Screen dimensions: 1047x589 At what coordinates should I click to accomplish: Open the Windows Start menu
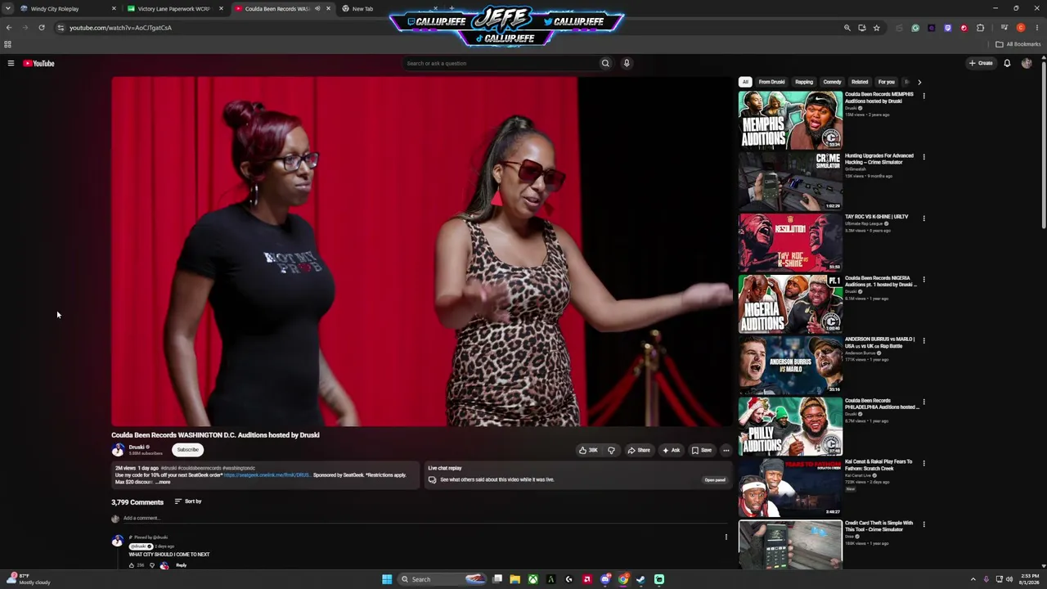tap(387, 579)
